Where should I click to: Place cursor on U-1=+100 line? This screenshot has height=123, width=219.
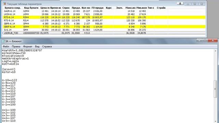click(x=9, y=105)
